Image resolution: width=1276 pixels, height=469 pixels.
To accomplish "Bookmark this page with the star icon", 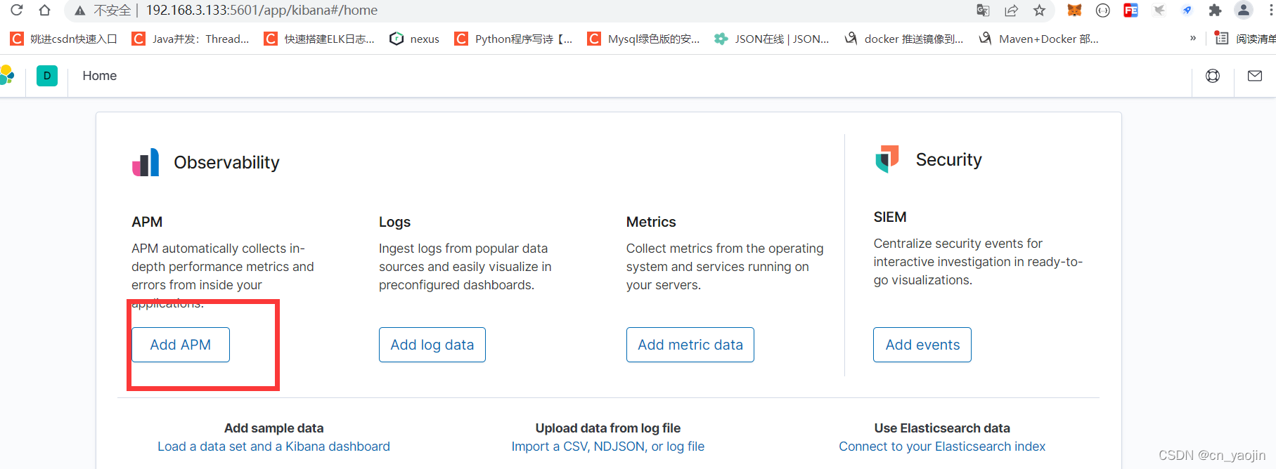I will (1039, 10).
